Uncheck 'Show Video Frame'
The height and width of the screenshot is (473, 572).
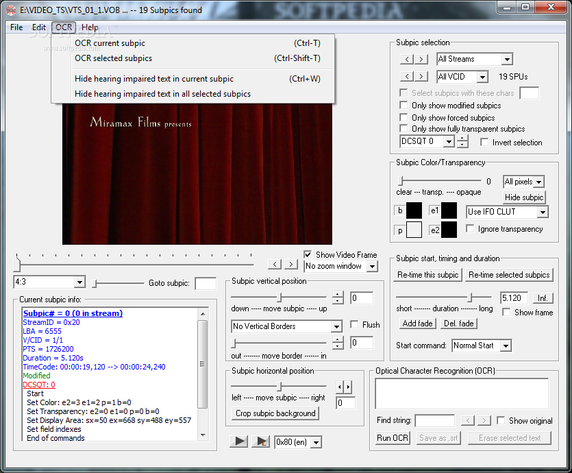[x=308, y=254]
